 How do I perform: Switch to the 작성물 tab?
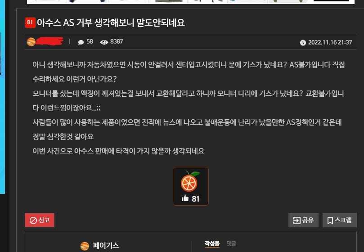(x=212, y=243)
